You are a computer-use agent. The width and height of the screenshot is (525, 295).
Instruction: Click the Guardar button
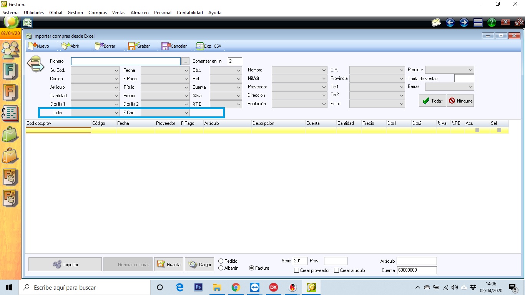[169, 265]
